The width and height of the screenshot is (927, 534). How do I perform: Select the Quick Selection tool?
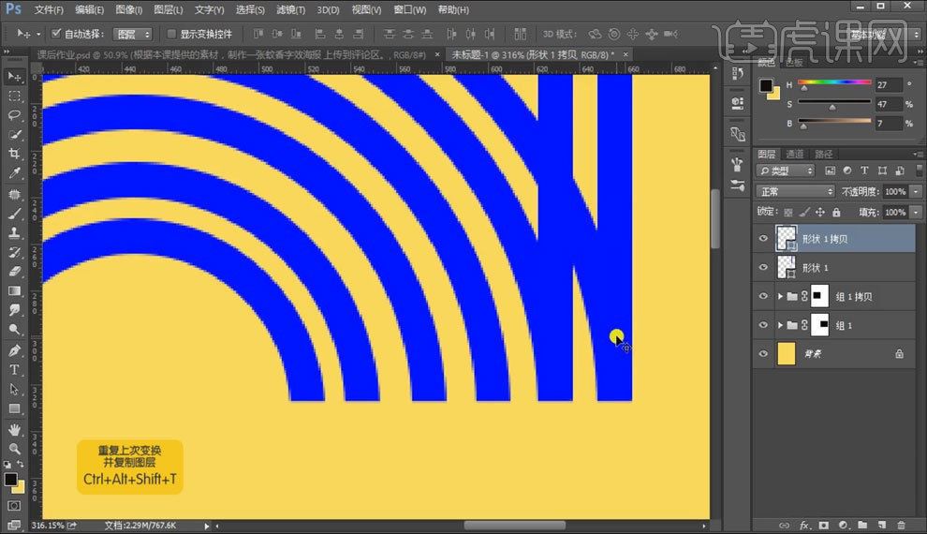tap(14, 135)
